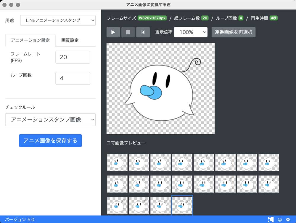Select the アニメーション設定 tab
The height and width of the screenshot is (223, 296).
pyautogui.click(x=30, y=40)
